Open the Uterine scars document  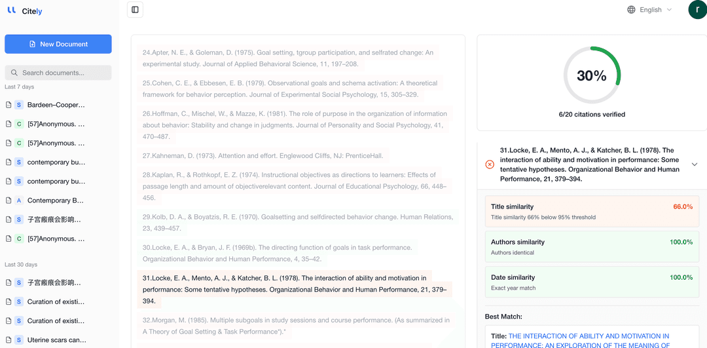point(56,340)
